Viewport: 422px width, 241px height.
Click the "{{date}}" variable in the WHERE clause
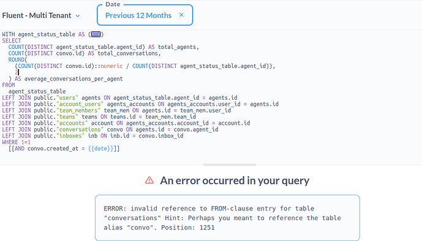(x=100, y=149)
